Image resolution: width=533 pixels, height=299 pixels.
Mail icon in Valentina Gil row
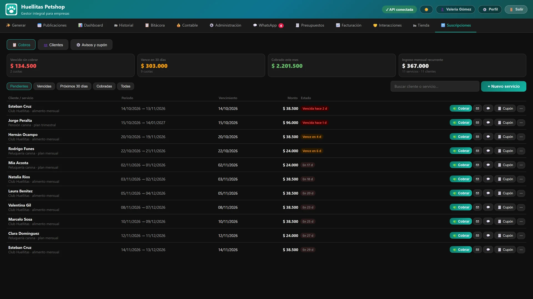coord(477,207)
